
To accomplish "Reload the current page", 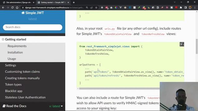I will [x=12, y=7].
